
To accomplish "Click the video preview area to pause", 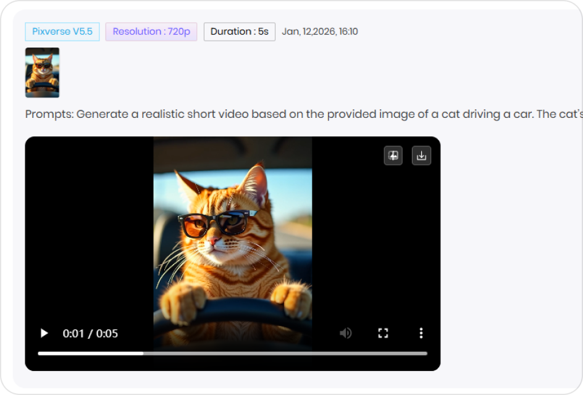I will [232, 241].
